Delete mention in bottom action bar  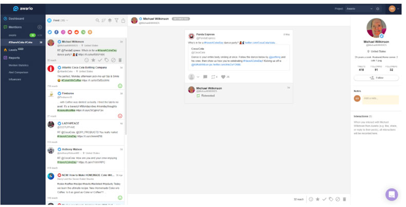344,199
